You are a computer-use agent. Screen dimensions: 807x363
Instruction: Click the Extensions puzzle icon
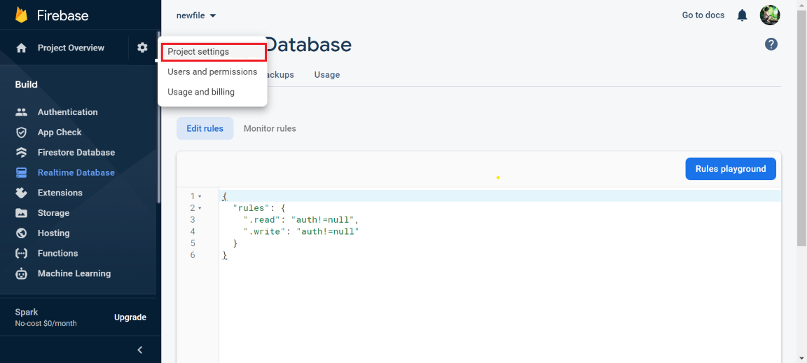[21, 193]
